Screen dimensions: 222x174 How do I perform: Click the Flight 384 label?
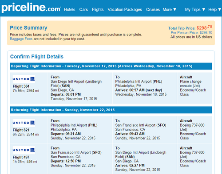(21, 86)
